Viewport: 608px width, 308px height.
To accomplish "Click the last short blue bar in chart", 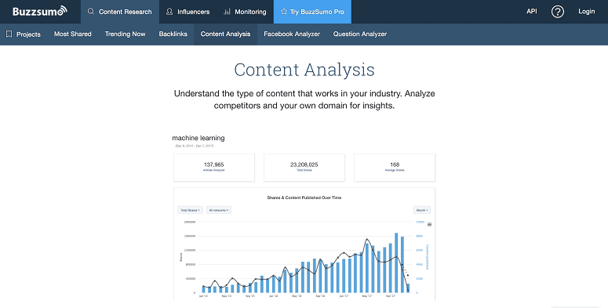I will coord(408,288).
